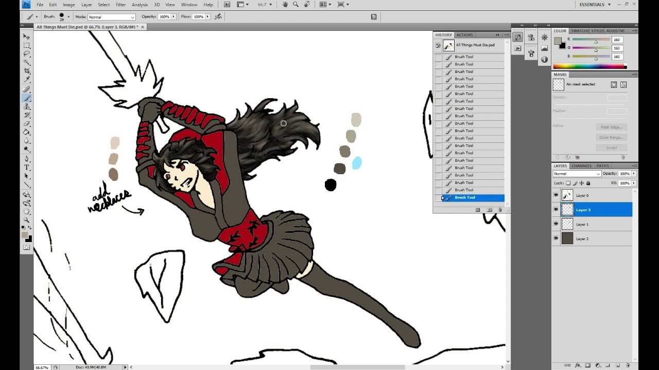Open the collapsed Info panel icon
This screenshot has width=659, height=370.
point(544,60)
